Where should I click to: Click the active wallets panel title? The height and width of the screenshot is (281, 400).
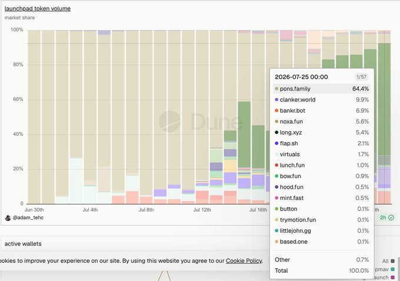click(23, 244)
